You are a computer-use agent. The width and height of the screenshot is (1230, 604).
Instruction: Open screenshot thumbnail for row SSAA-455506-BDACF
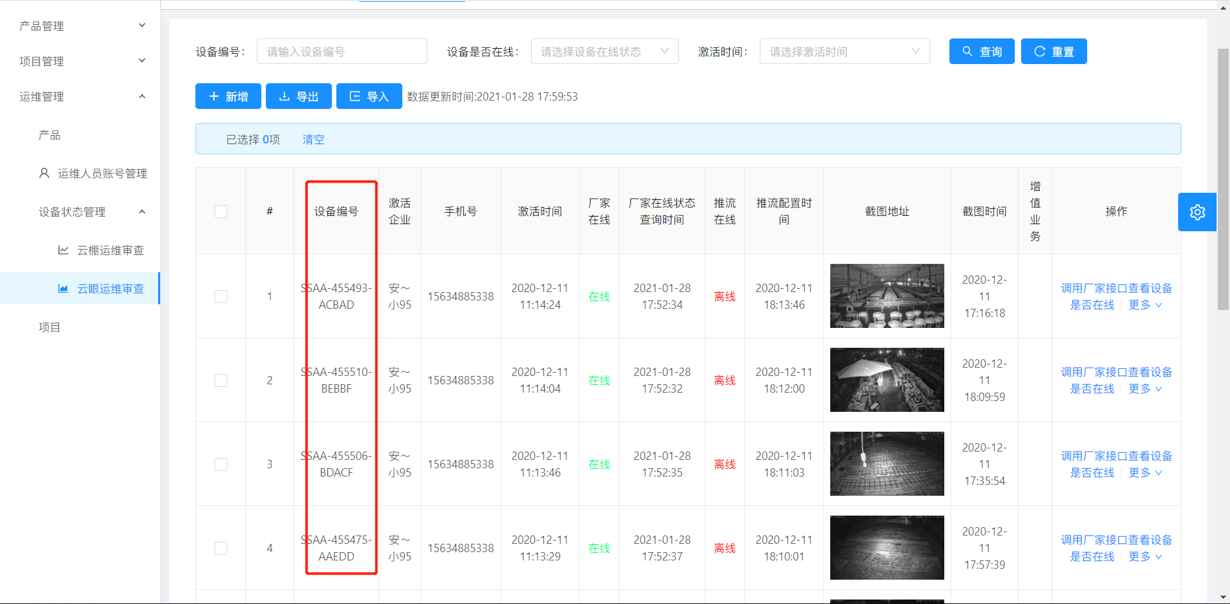click(887, 464)
